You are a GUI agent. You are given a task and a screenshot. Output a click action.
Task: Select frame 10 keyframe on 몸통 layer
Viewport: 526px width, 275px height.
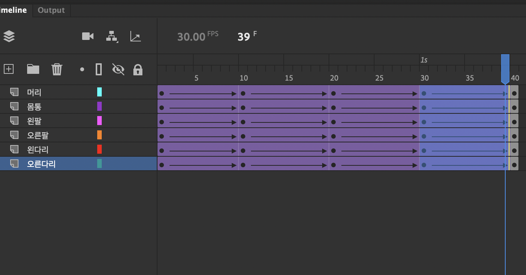(x=243, y=108)
